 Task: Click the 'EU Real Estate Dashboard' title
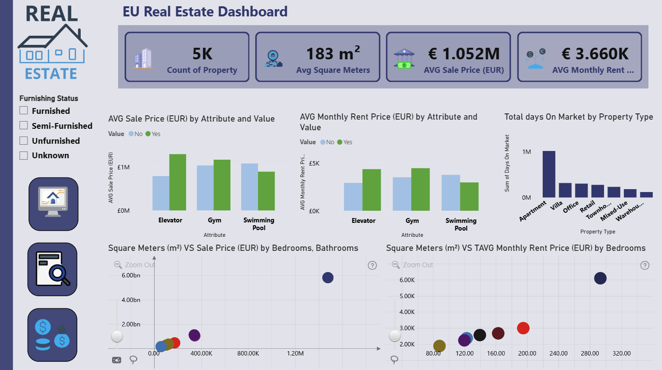click(205, 11)
